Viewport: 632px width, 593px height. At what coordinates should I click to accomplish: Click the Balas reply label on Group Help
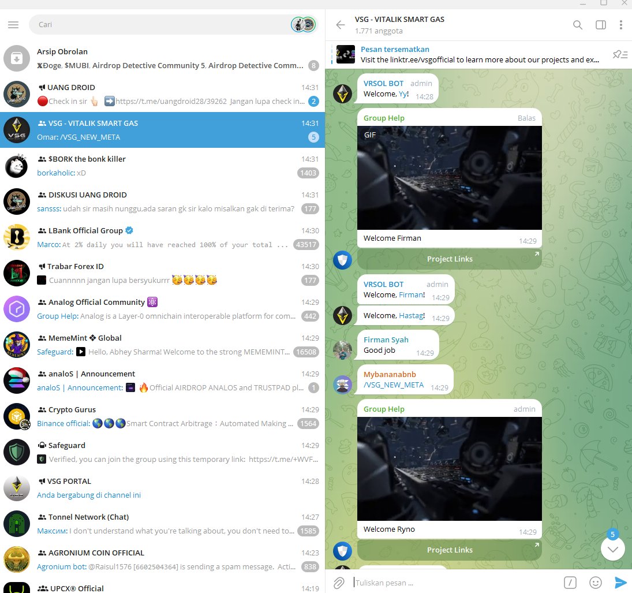pyautogui.click(x=526, y=118)
